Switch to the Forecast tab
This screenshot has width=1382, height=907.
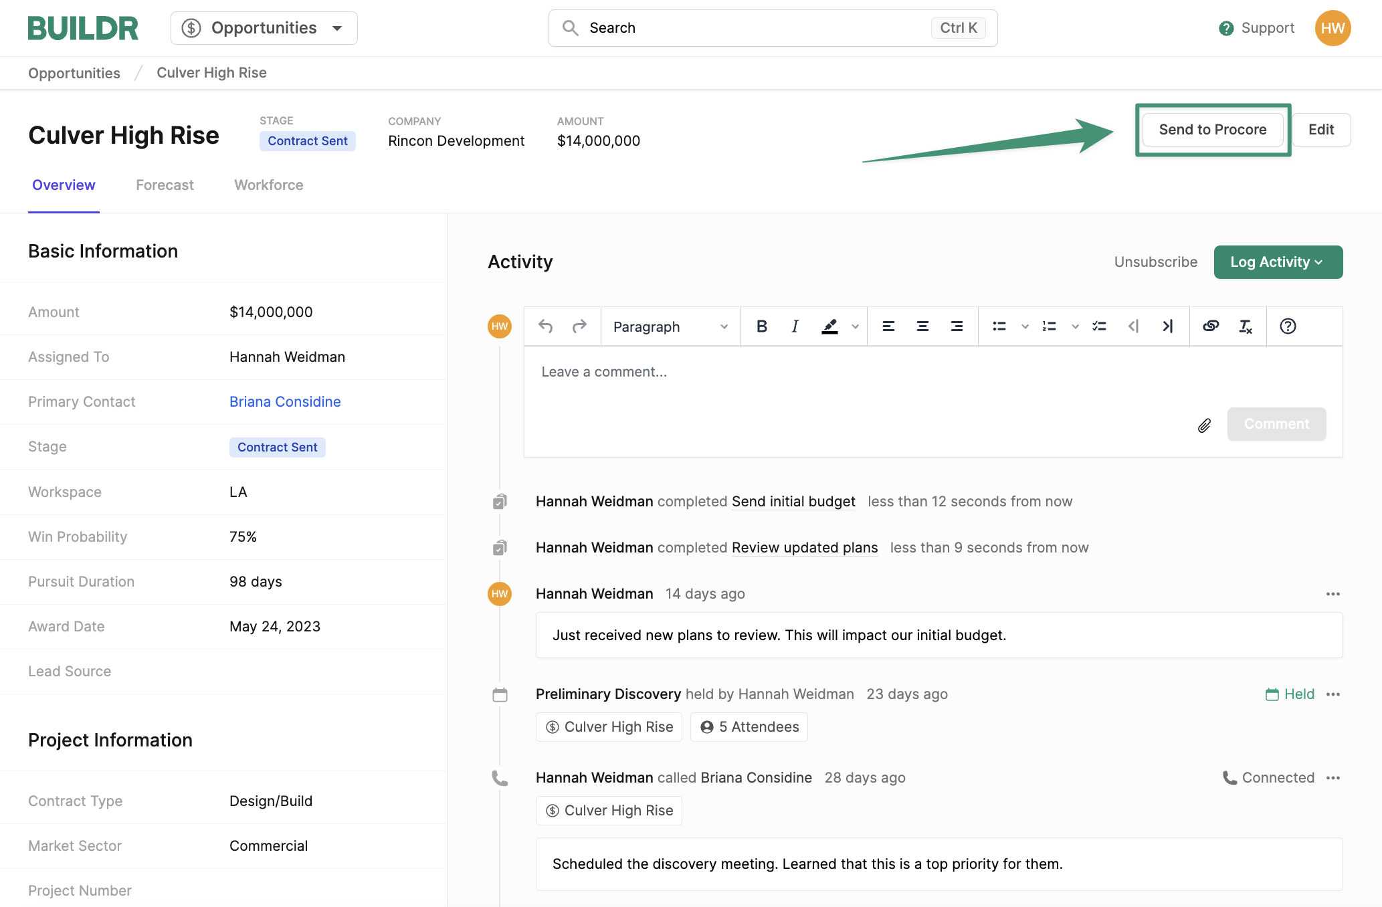tap(165, 185)
